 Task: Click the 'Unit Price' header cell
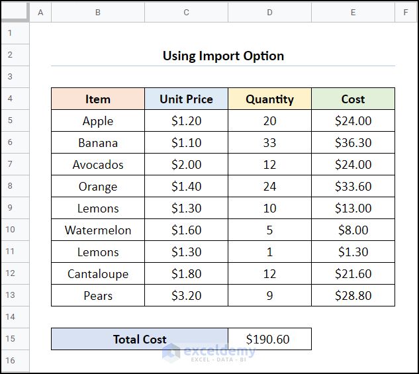pos(186,99)
